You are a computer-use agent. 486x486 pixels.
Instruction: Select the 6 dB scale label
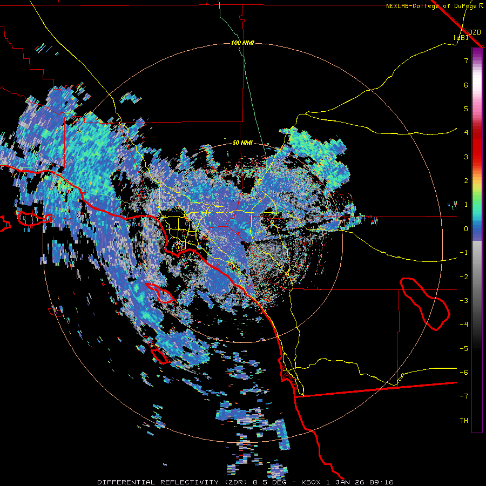(x=466, y=85)
